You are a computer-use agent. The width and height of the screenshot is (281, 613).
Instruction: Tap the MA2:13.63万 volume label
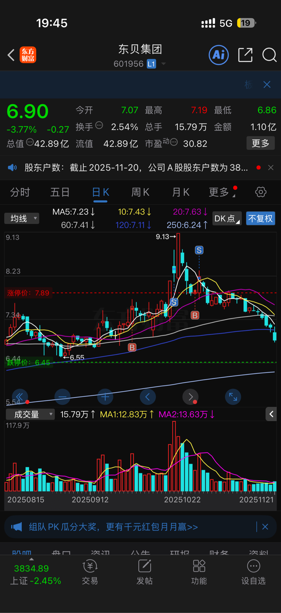[x=187, y=414]
